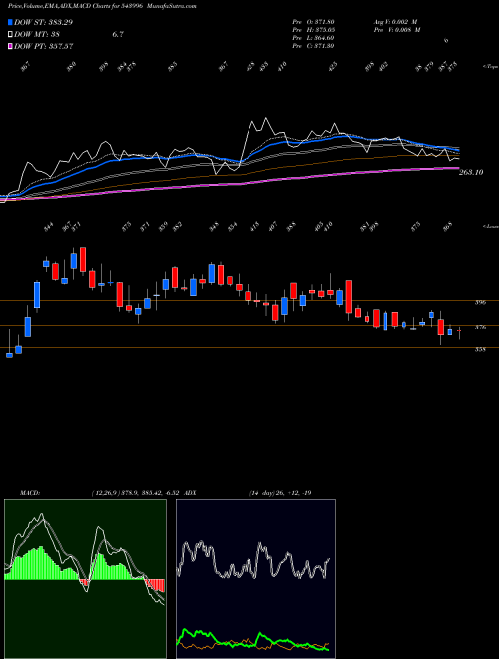
Task: Click the Lows label at right edge
Action: coord(490,227)
